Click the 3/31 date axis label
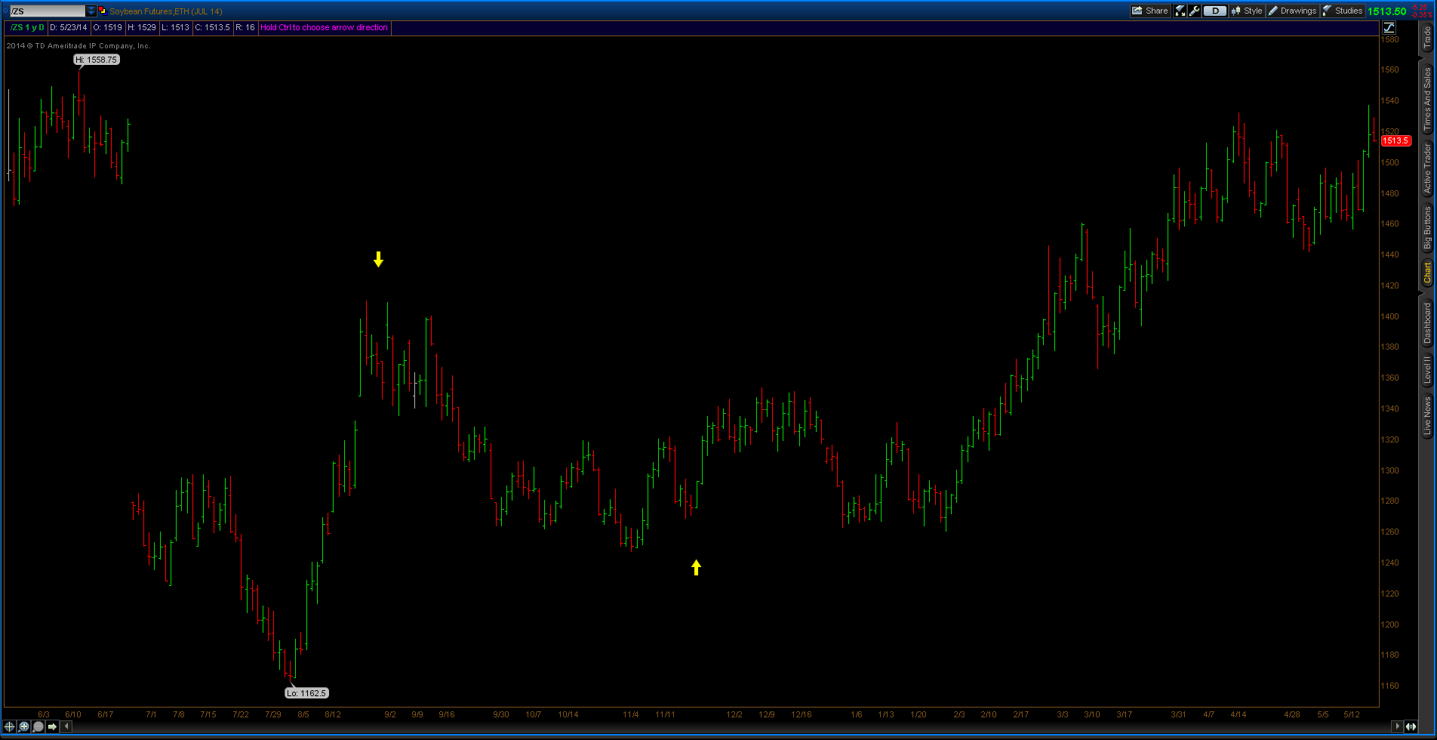Image resolution: width=1437 pixels, height=740 pixels. tap(1178, 714)
